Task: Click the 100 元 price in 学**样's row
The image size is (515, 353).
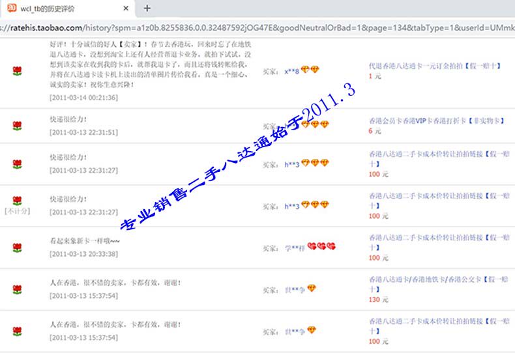Action: tap(378, 258)
